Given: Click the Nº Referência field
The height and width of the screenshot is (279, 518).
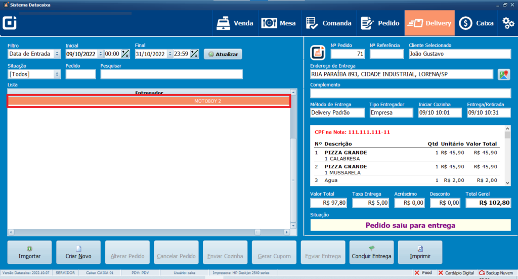Looking at the screenshot, I should pyautogui.click(x=386, y=54).
